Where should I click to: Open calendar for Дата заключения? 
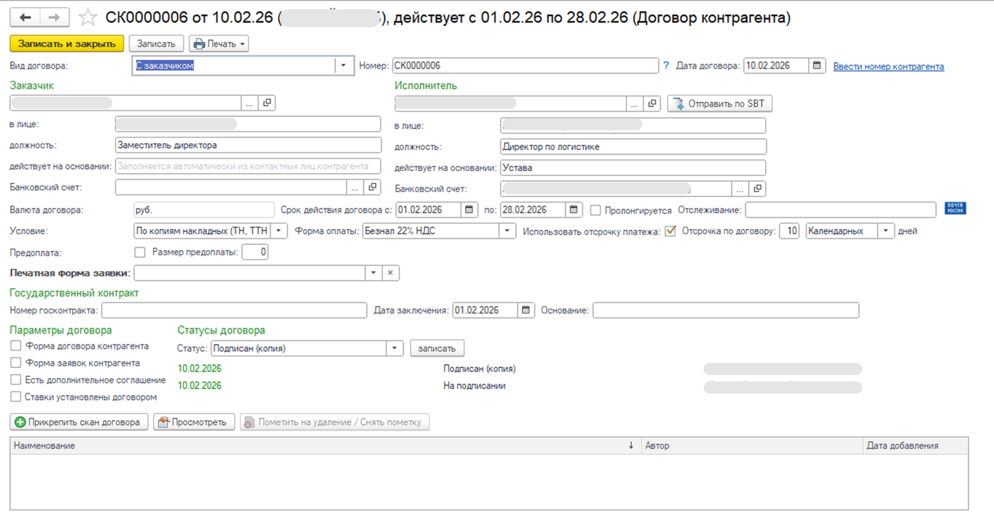pos(525,310)
